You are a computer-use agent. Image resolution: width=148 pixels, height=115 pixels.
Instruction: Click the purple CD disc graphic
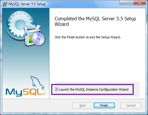click(38, 39)
